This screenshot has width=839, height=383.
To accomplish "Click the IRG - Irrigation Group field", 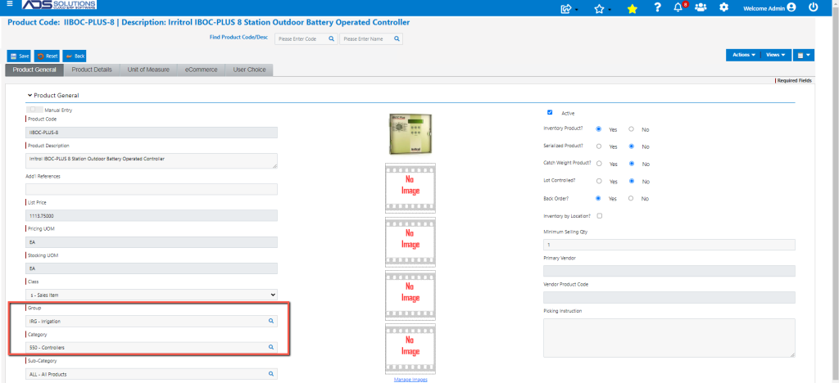I will 152,321.
